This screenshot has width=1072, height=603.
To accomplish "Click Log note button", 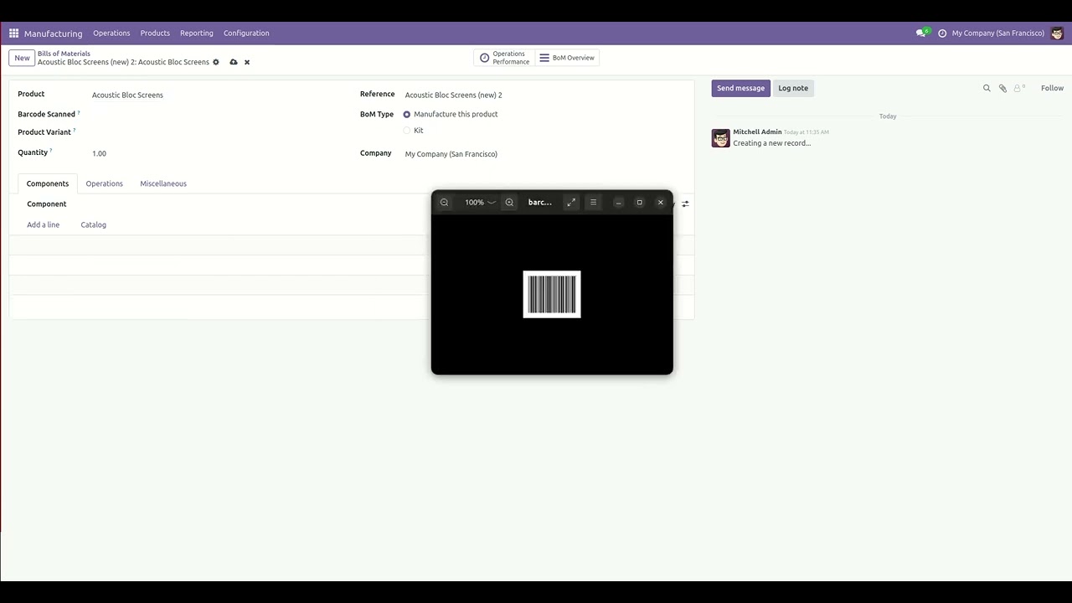I will pyautogui.click(x=793, y=88).
